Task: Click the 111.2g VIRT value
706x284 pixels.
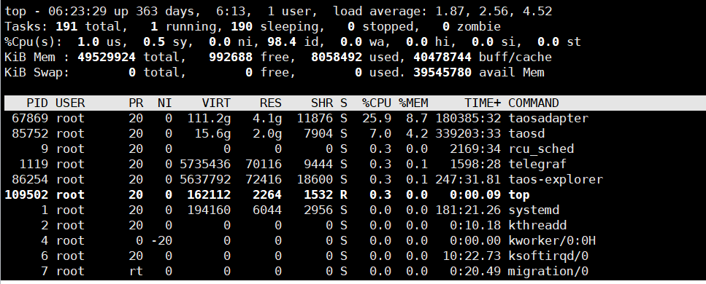Action: click(x=209, y=119)
